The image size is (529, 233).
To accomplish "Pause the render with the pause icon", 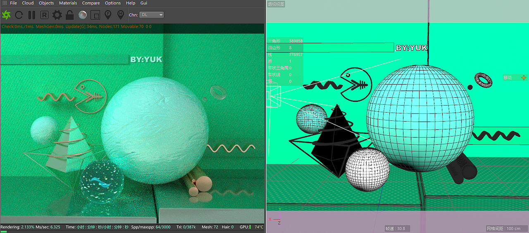I will click(31, 15).
